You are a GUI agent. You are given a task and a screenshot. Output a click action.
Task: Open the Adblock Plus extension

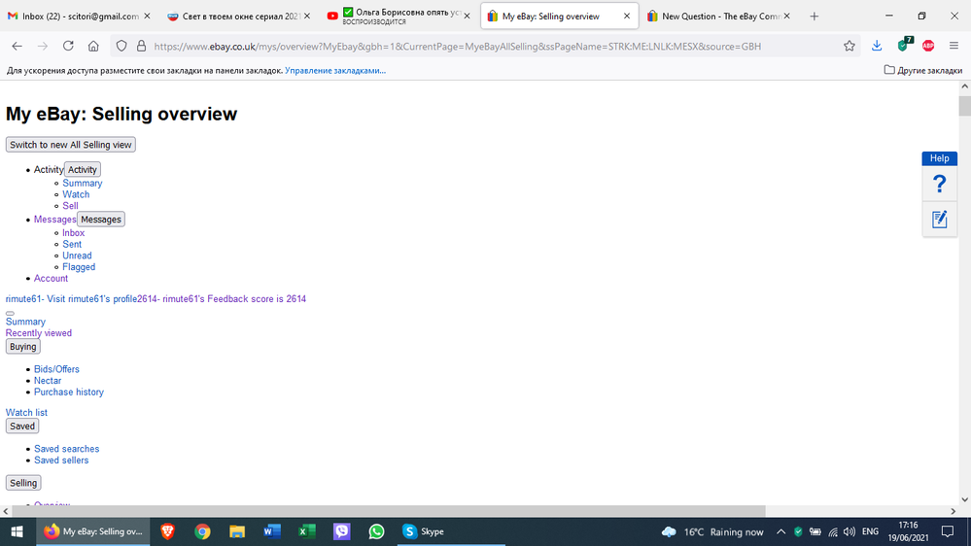pos(927,46)
